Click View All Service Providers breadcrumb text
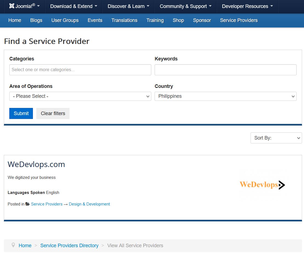 tap(135, 246)
